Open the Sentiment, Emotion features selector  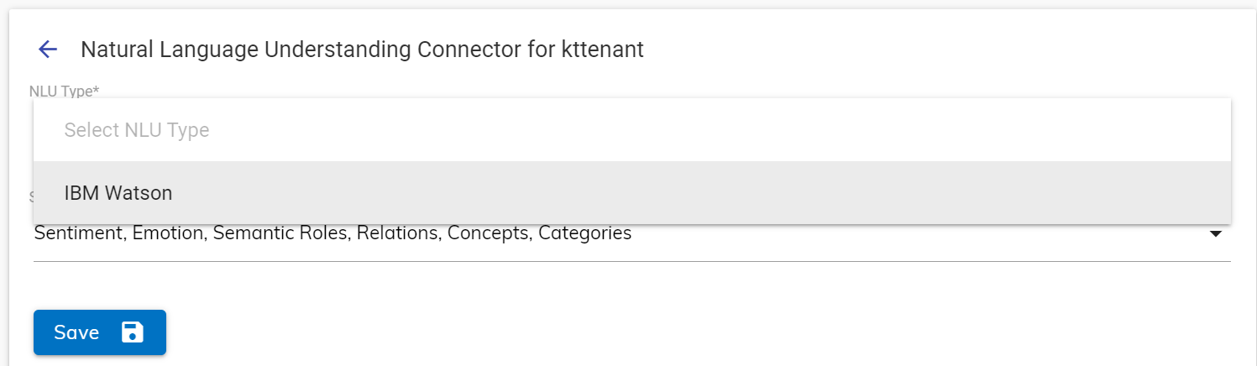tap(333, 233)
